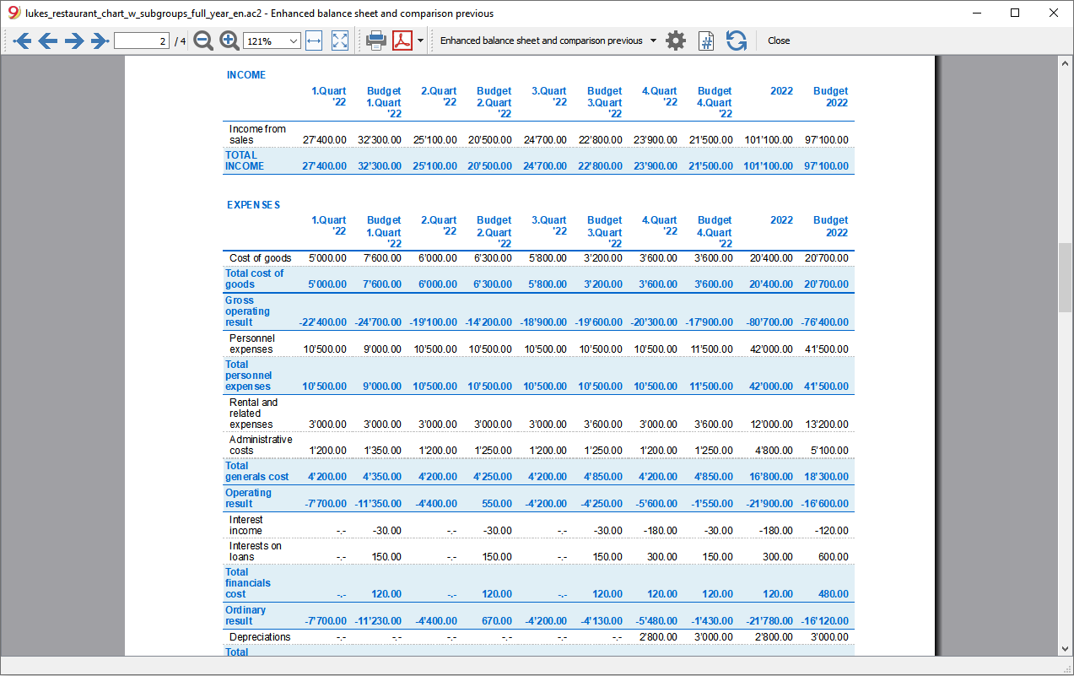Minimize the preview window
The width and height of the screenshot is (1074, 676).
coord(977,13)
